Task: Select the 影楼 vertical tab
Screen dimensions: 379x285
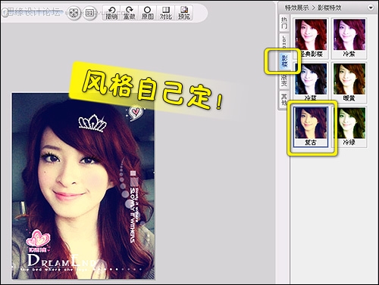Action: [x=284, y=61]
